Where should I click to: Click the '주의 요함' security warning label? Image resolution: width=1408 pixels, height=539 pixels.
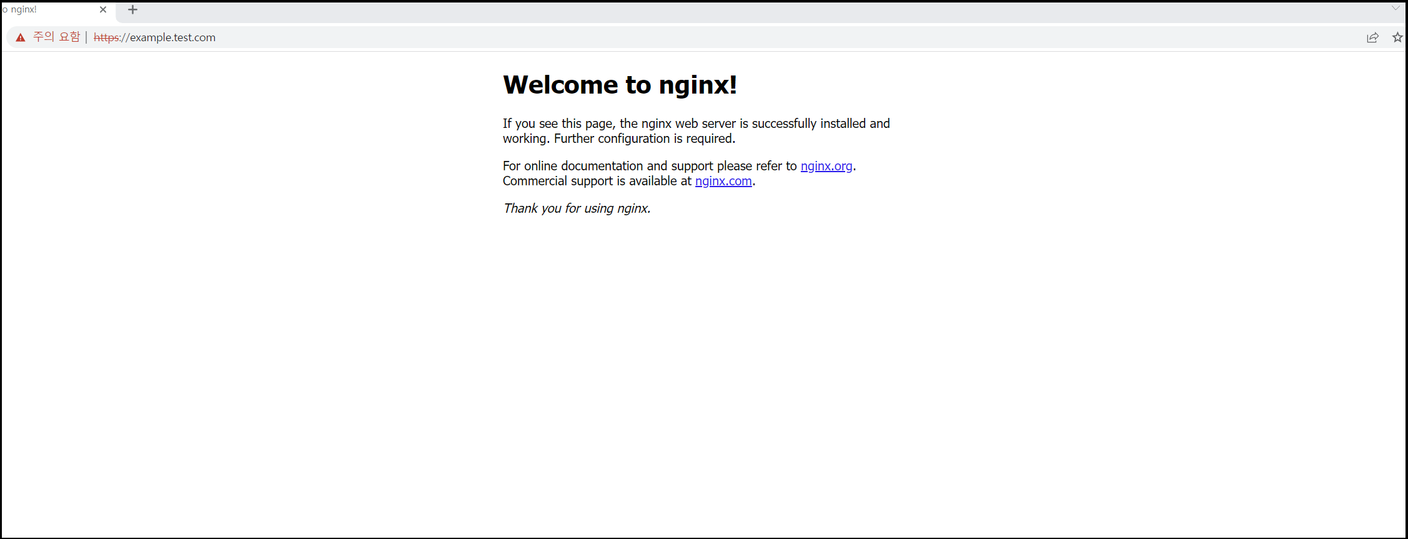pos(57,37)
